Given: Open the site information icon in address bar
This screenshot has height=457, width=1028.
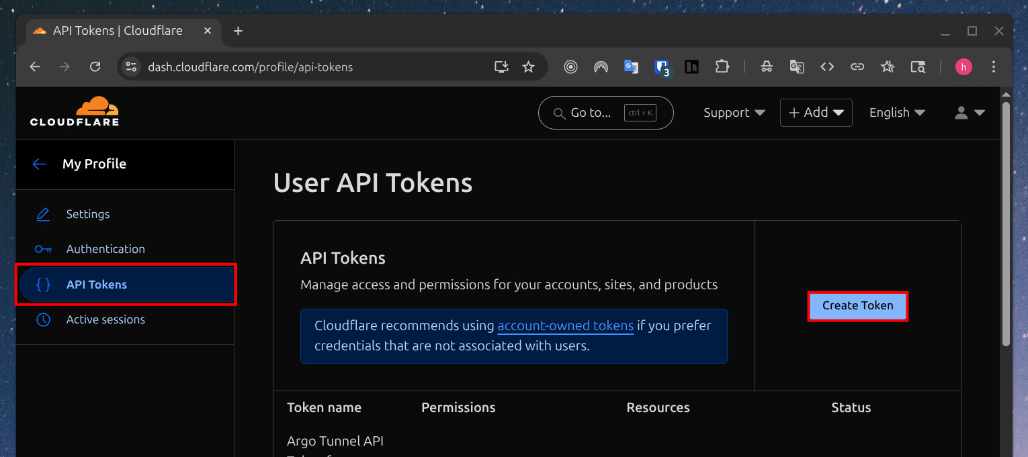Looking at the screenshot, I should coord(132,66).
